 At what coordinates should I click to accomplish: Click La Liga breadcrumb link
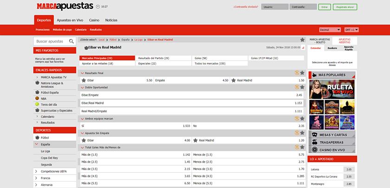138,40
